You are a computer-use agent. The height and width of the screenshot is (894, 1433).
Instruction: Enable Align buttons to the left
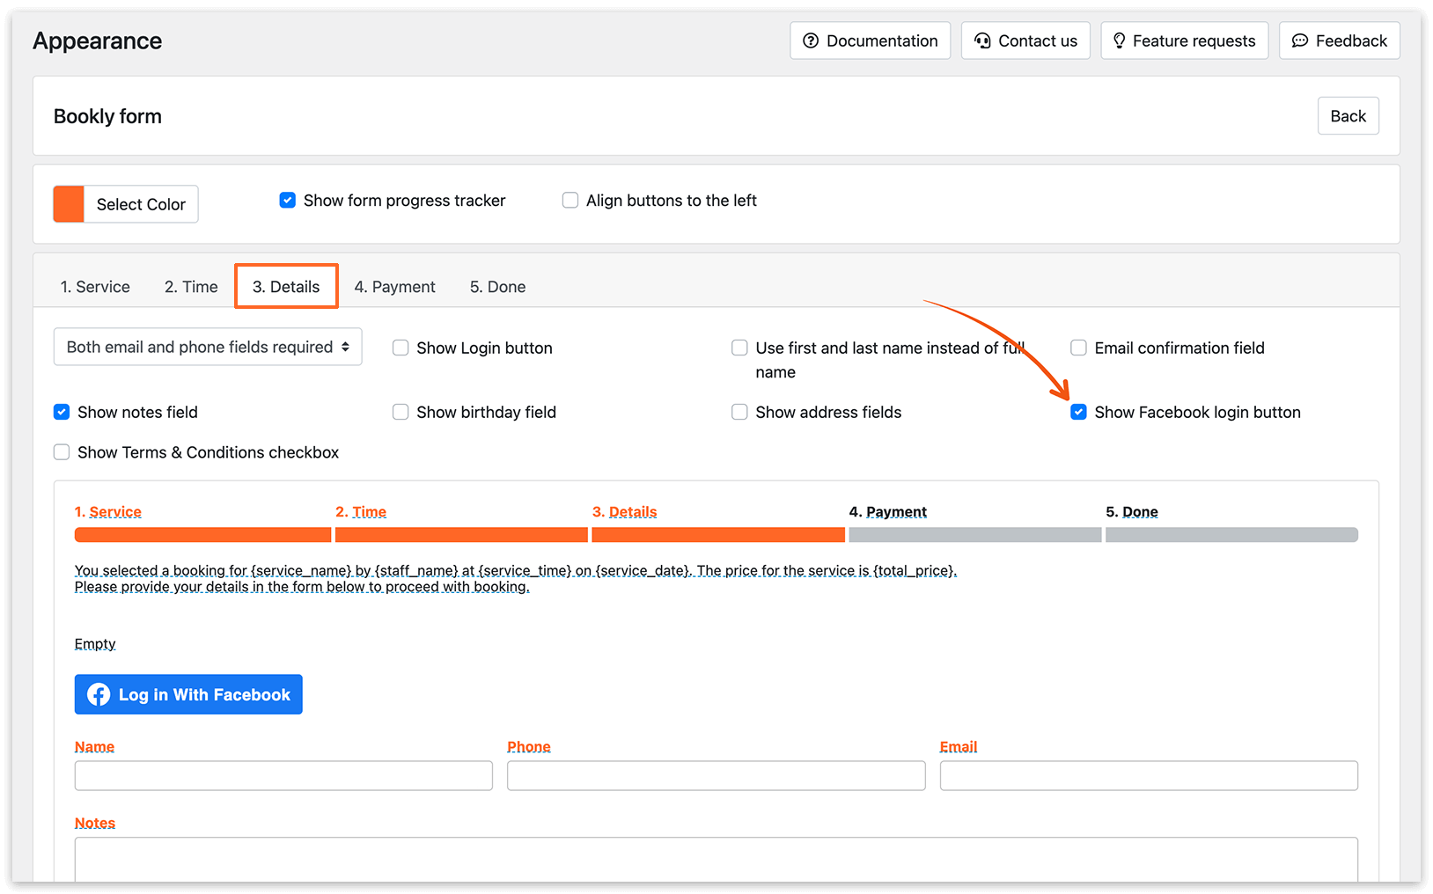click(x=570, y=201)
